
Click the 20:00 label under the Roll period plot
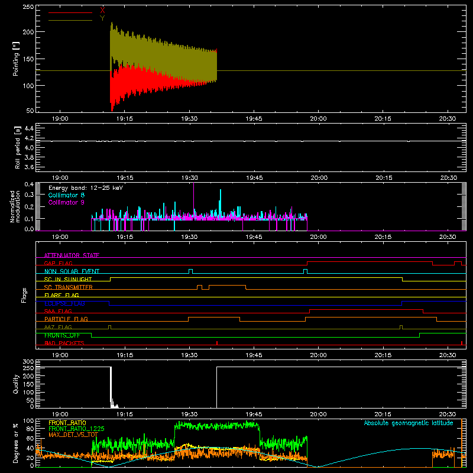319,178
